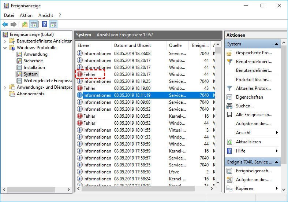Open the ? help menu

[60, 15]
